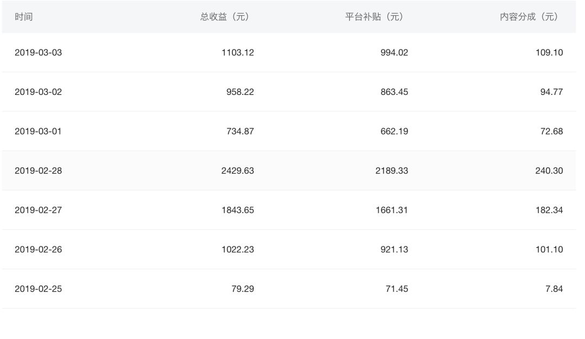Click content share value 240.30
This screenshot has width=585, height=339.
(x=549, y=171)
